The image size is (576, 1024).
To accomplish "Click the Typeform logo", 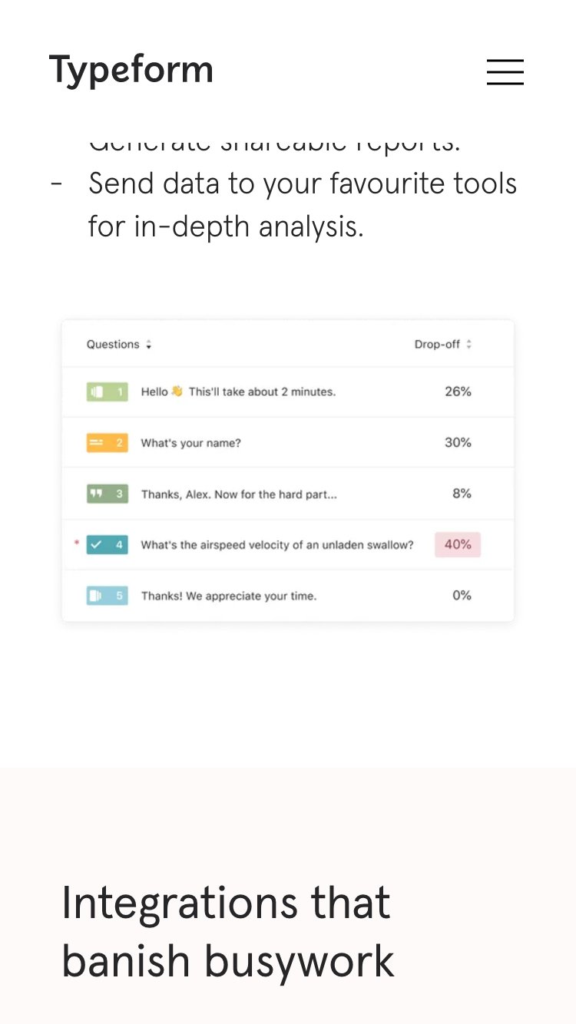I will [x=131, y=70].
